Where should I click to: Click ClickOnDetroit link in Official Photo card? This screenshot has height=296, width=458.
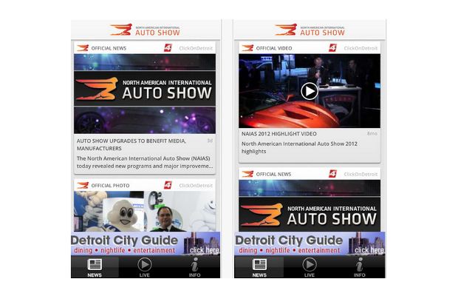[196, 186]
